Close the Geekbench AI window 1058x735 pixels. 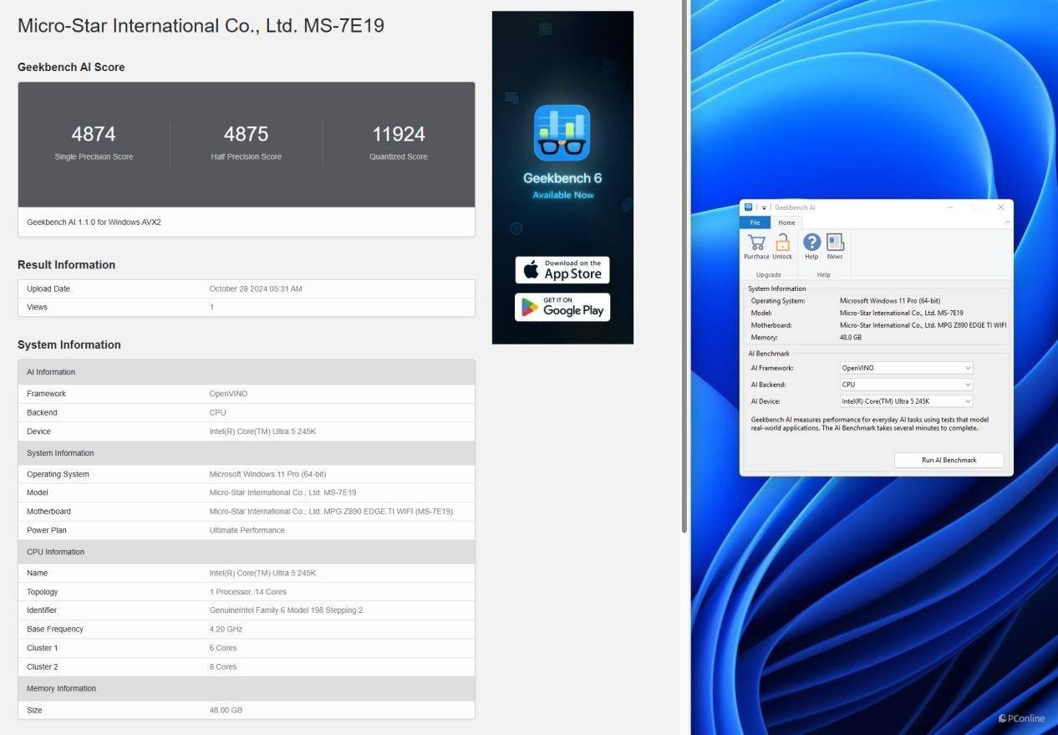click(1000, 207)
